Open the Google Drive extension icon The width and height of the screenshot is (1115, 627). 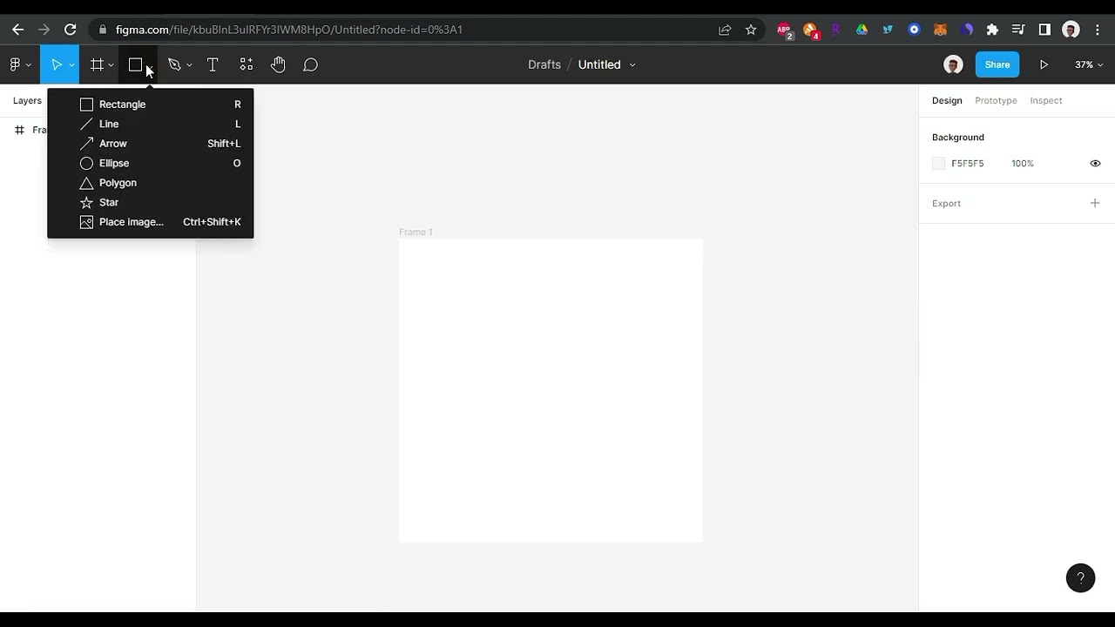[862, 30]
